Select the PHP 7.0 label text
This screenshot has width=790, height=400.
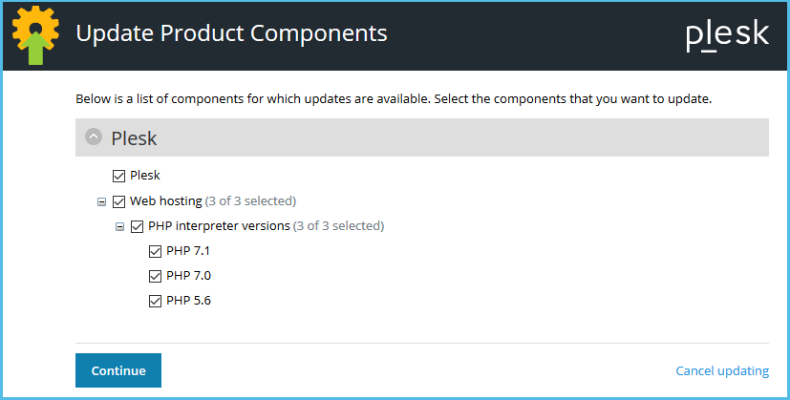pyautogui.click(x=188, y=276)
